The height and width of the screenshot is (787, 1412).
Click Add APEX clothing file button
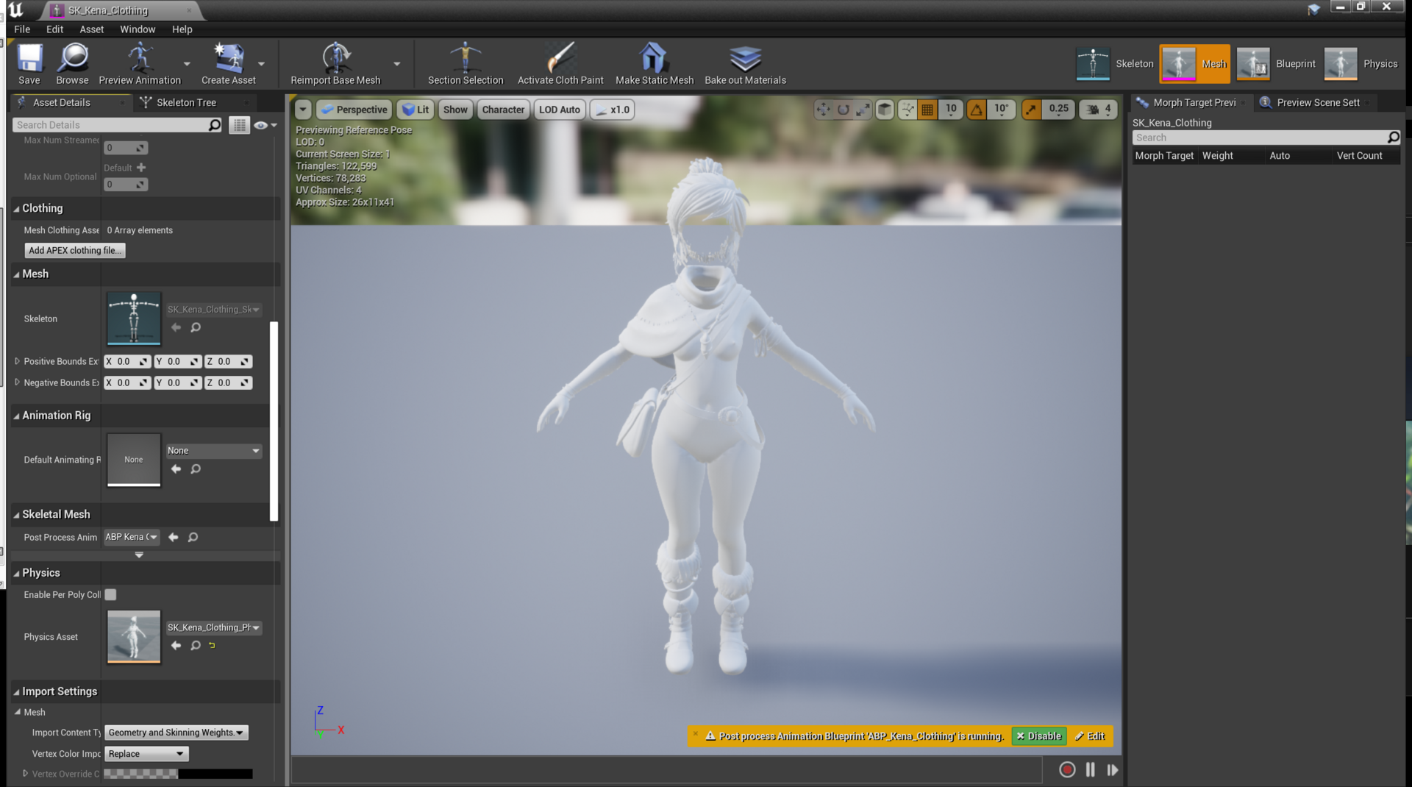tap(74, 251)
